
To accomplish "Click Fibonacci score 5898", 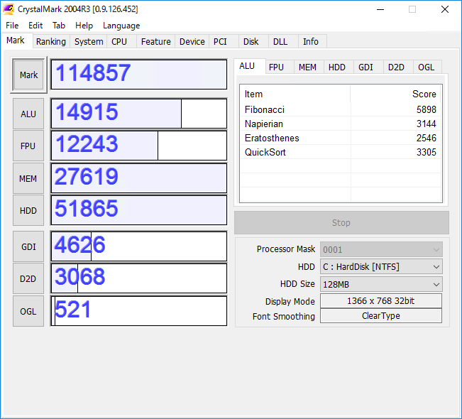I will [426, 109].
